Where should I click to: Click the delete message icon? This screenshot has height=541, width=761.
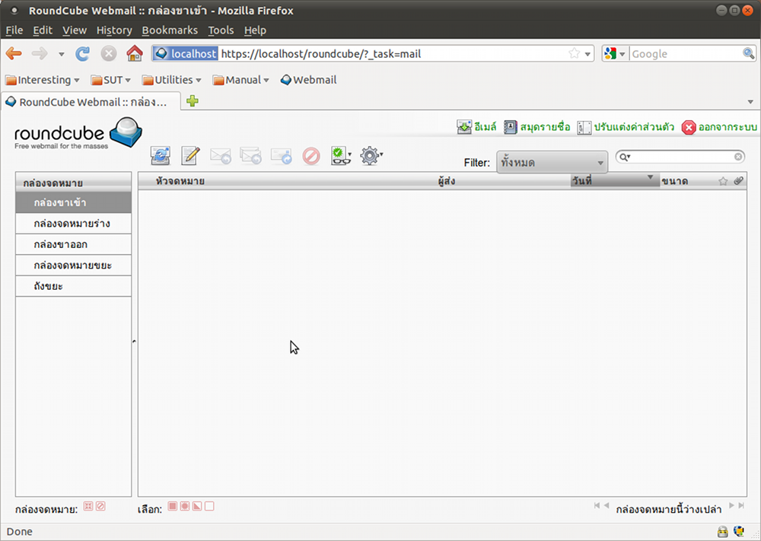(x=311, y=156)
